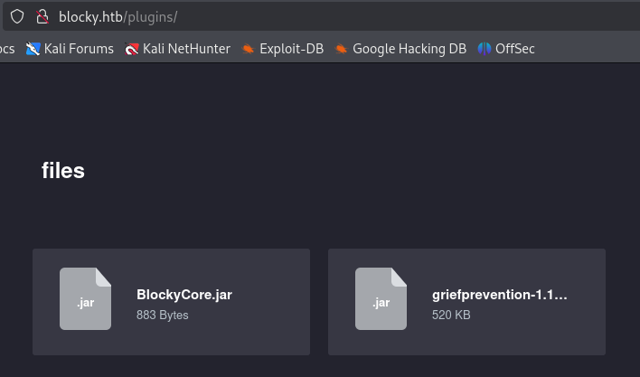Click the OffSec bookmark favicon
This screenshot has height=377, width=640.
pos(485,49)
